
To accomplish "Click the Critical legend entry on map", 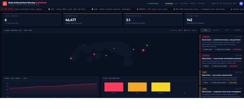I will 174,30.
